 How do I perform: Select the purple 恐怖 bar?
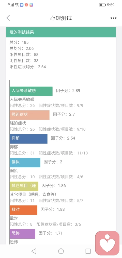pyautogui.click(x=23, y=234)
